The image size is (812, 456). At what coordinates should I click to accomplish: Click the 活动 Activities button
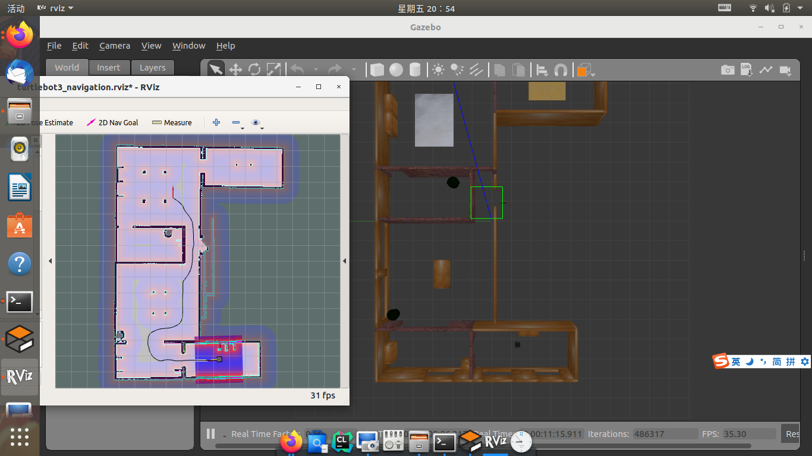click(x=16, y=8)
